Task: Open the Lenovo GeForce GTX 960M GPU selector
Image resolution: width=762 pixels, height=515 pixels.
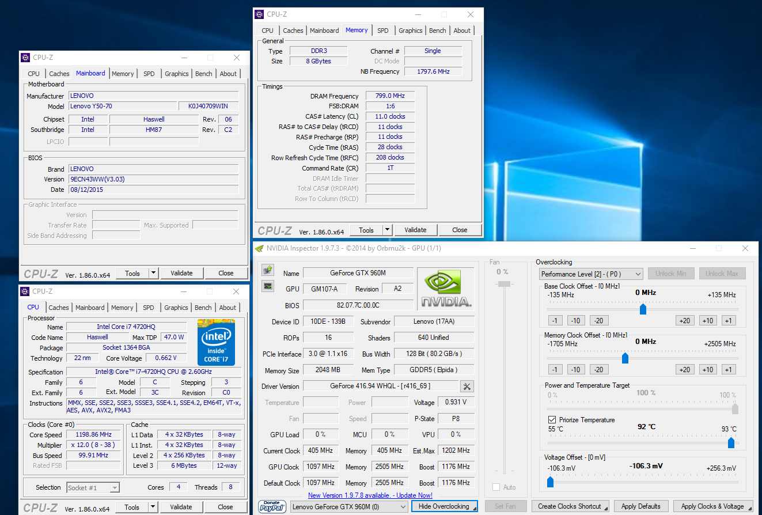Action: pyautogui.click(x=349, y=506)
